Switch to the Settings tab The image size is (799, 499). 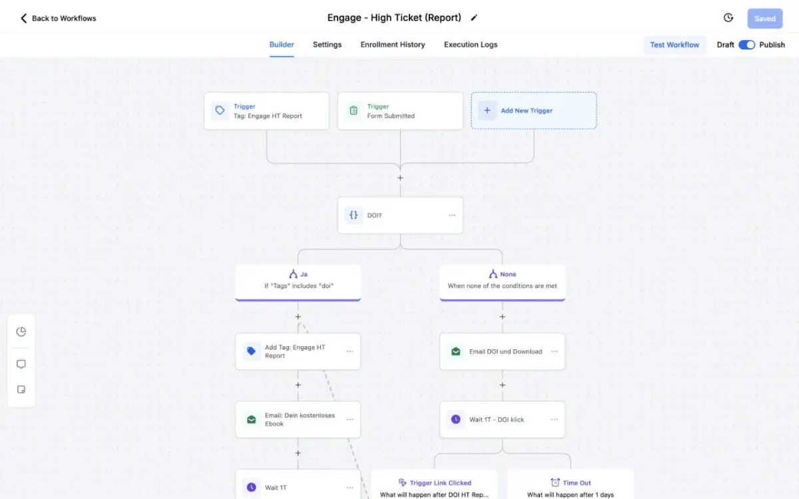pos(327,45)
